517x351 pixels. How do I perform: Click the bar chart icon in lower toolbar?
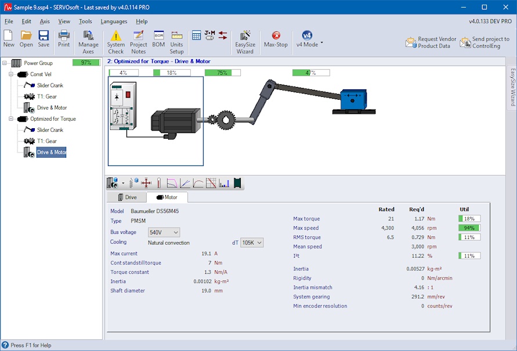[224, 183]
